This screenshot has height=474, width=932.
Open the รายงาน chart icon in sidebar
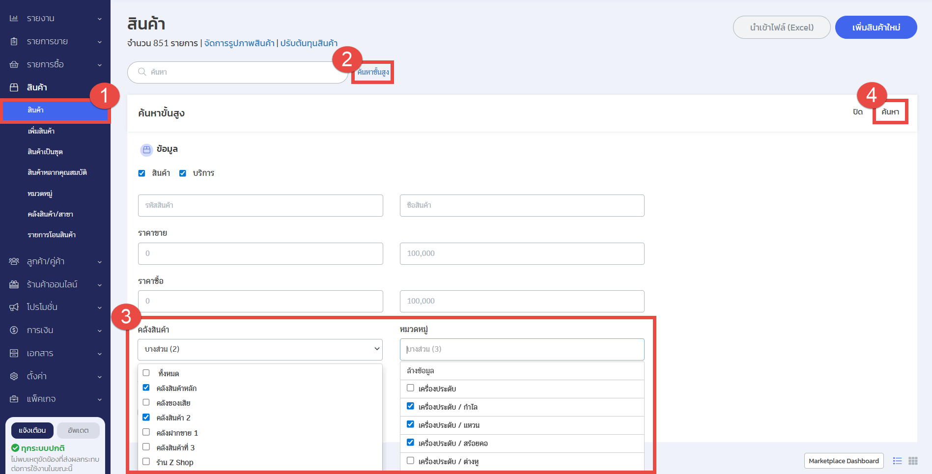(x=14, y=18)
